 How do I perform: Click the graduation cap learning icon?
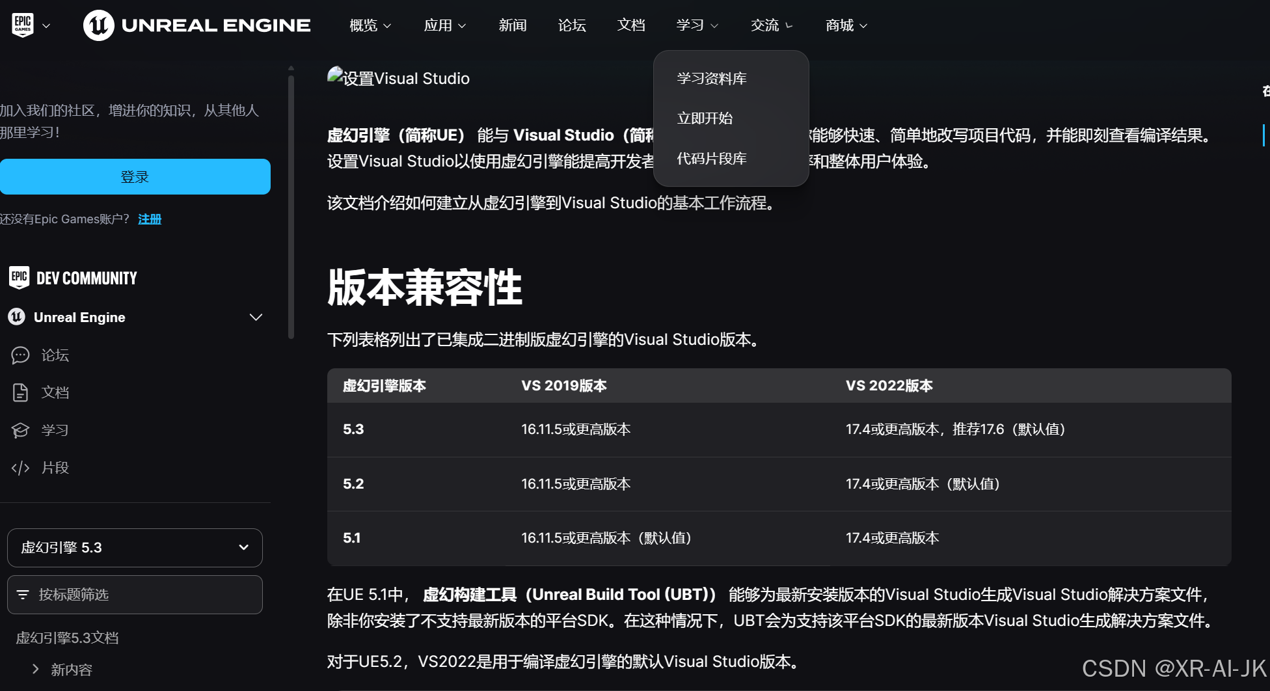[x=20, y=430]
